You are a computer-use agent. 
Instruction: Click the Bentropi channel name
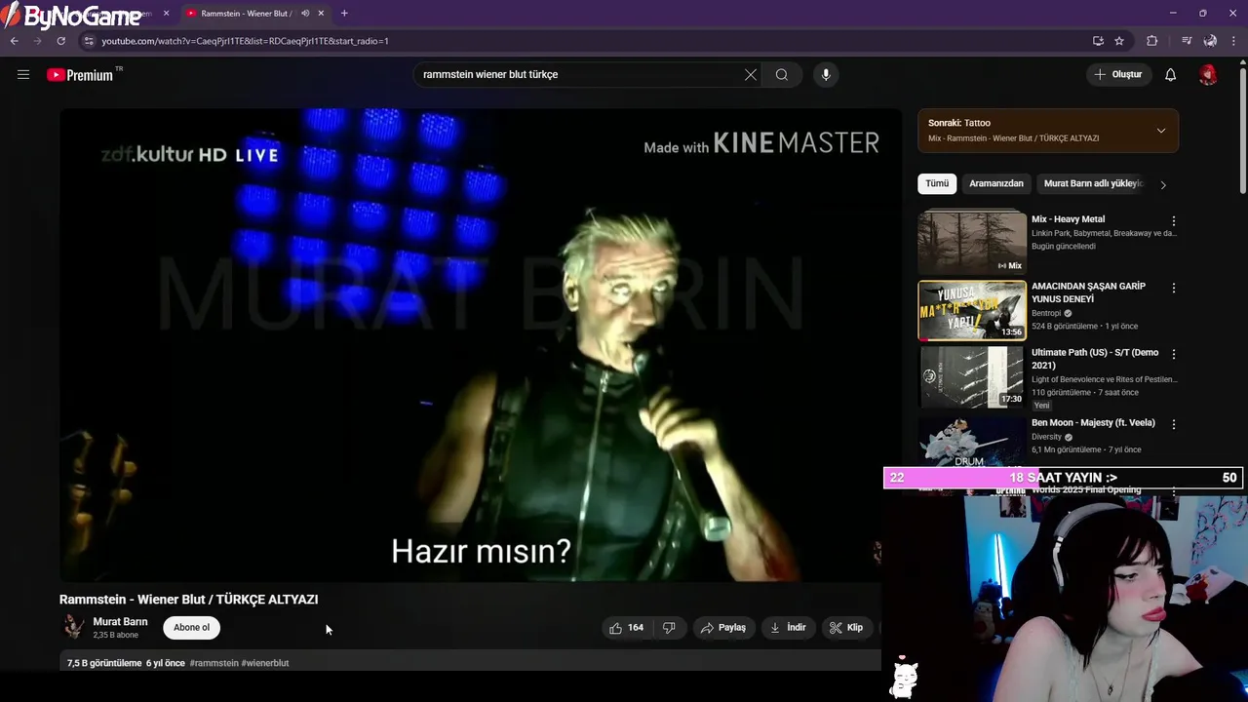[1048, 314]
